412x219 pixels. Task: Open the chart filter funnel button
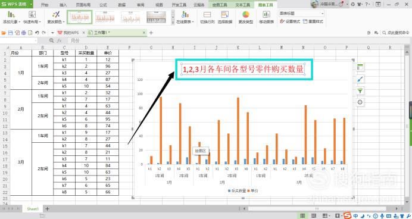(x=360, y=90)
